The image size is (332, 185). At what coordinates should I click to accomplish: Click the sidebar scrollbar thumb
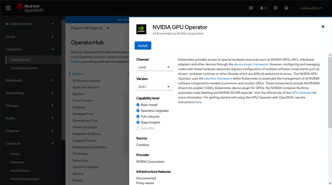pyautogui.click(x=63, y=80)
